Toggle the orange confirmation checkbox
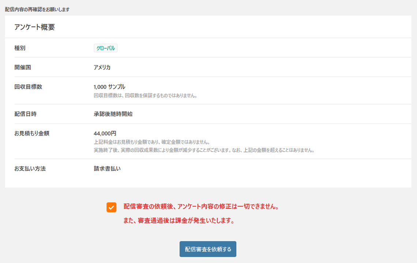 (x=112, y=207)
